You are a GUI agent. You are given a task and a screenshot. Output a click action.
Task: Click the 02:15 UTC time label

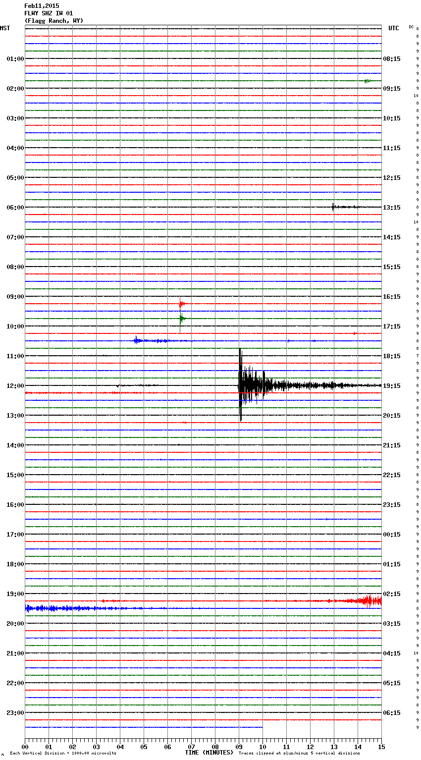pos(392,594)
